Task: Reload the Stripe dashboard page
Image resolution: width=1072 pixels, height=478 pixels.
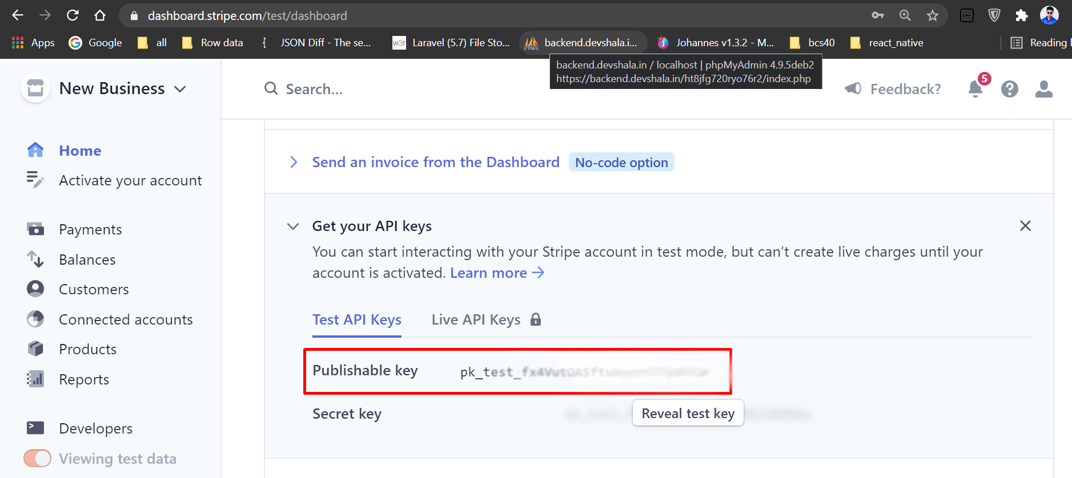Action: (73, 15)
